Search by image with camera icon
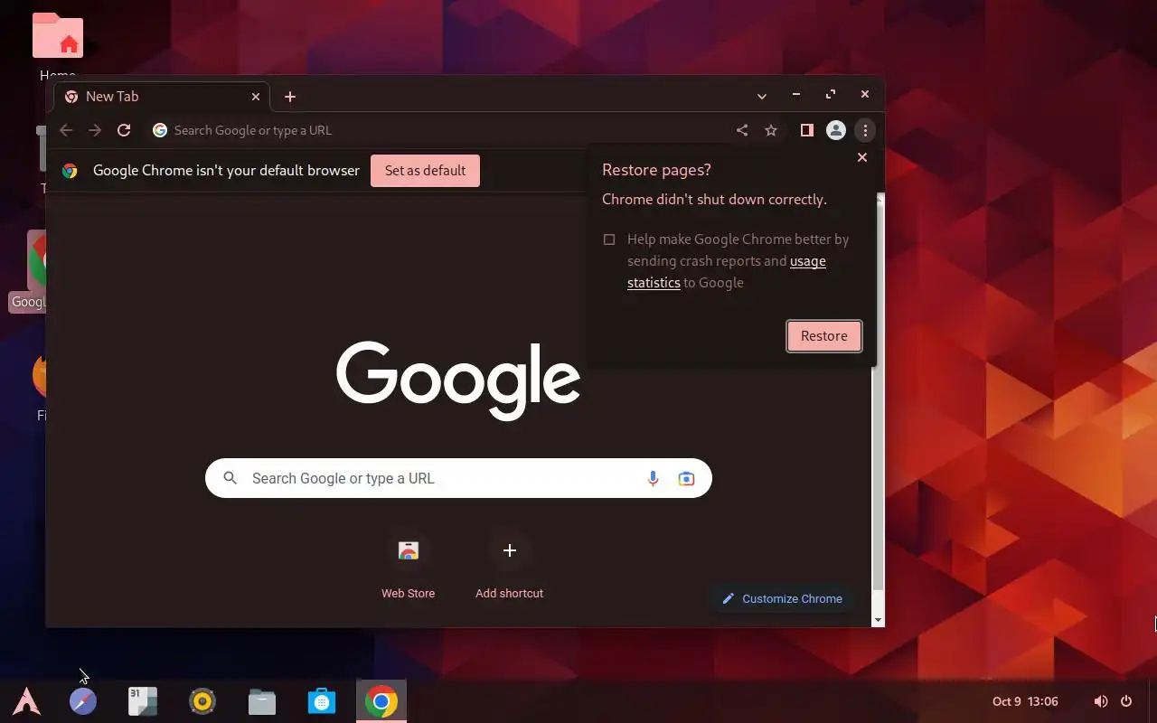This screenshot has width=1157, height=723. click(686, 478)
